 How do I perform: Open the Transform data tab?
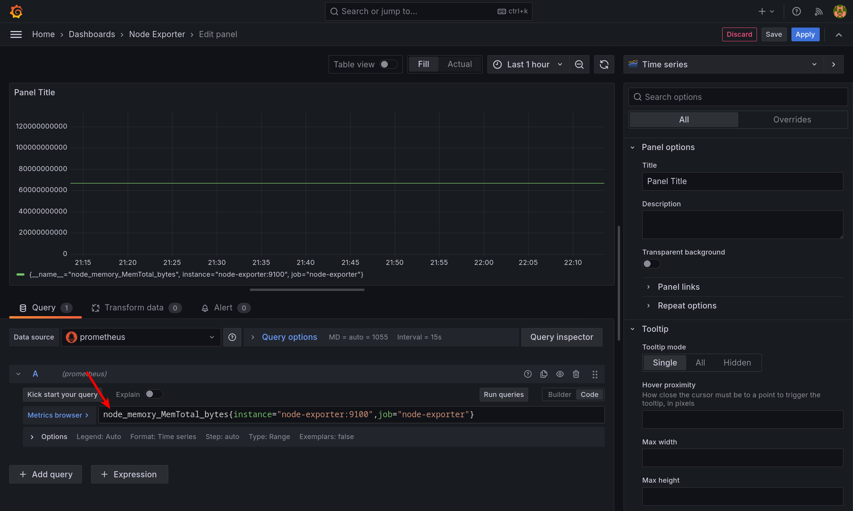point(137,308)
